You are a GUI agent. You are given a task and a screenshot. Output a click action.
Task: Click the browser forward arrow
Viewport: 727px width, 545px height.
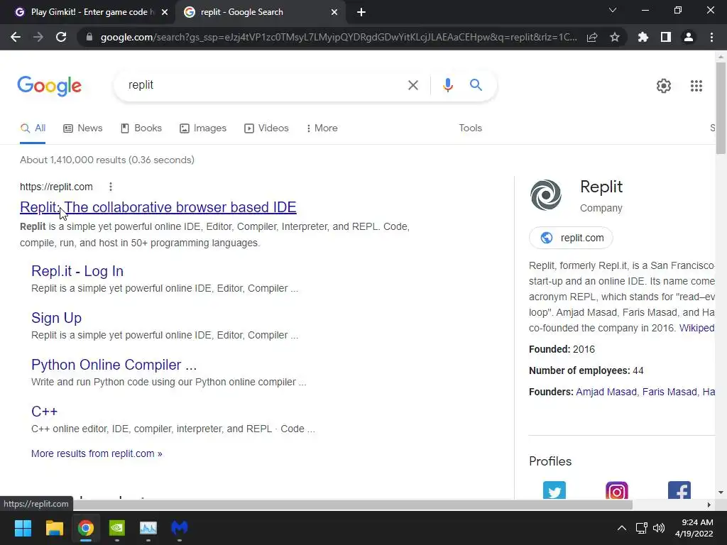(x=38, y=37)
